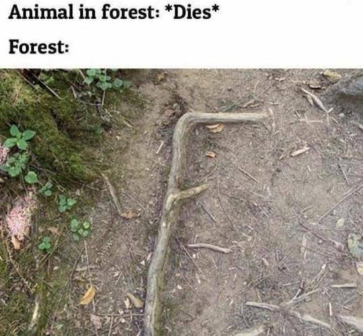Click the small twig right of the root stem
This screenshot has width=363, height=336.
(208, 248)
